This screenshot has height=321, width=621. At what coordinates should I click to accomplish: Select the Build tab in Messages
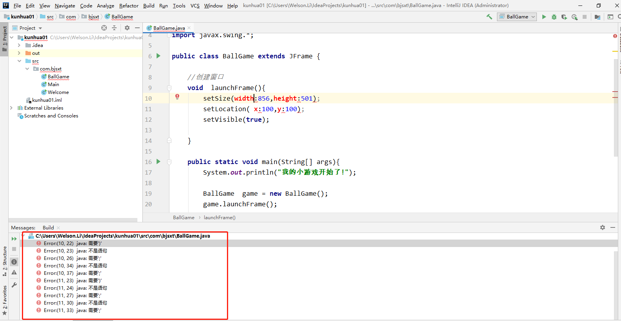49,228
